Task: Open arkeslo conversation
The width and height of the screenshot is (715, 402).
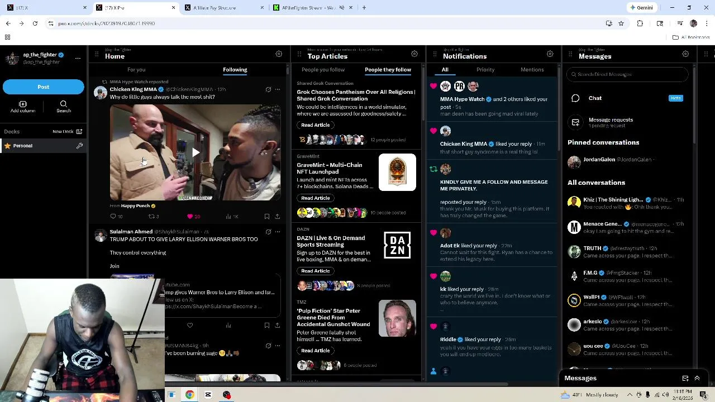Action: 627,324
